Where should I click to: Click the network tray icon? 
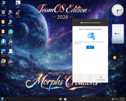(x=115, y=99)
